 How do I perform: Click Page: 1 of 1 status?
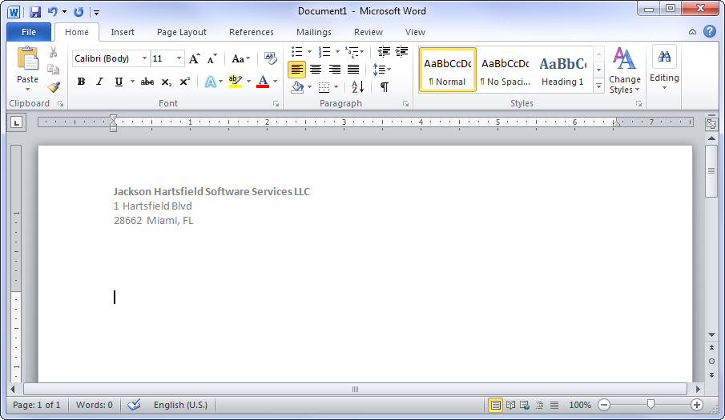pyautogui.click(x=37, y=405)
